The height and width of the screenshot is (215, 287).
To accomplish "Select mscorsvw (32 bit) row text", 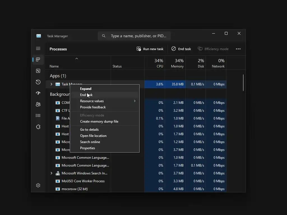I will (x=75, y=189).
